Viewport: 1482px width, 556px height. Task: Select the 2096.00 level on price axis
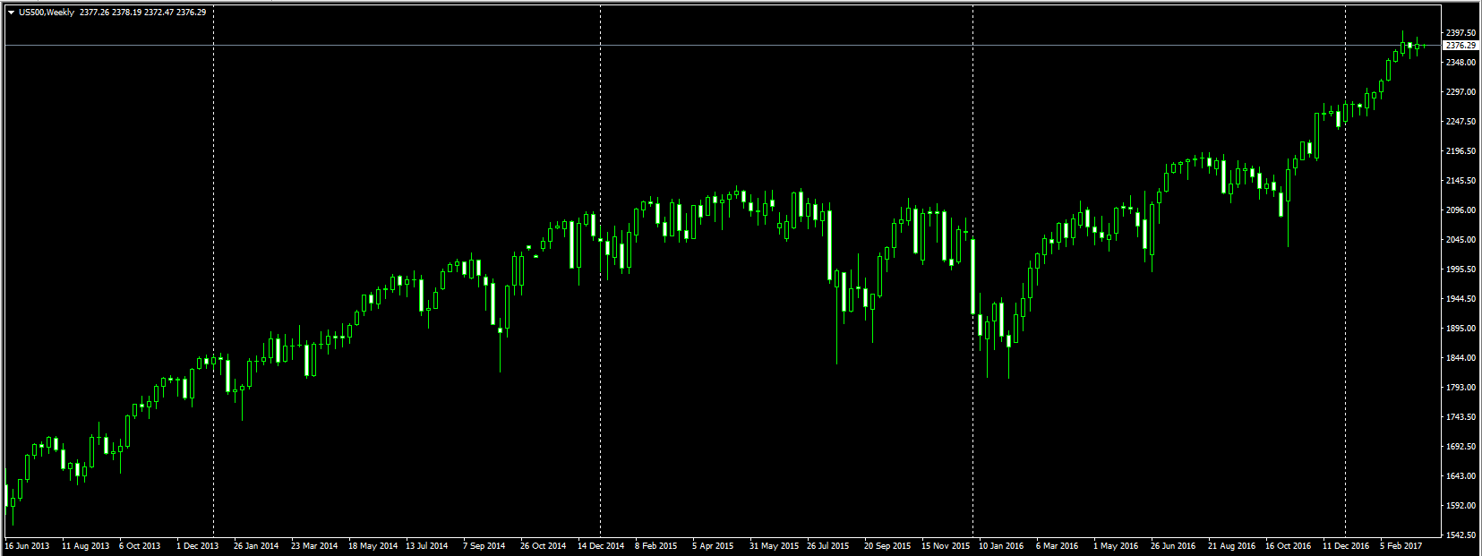[x=1461, y=210]
